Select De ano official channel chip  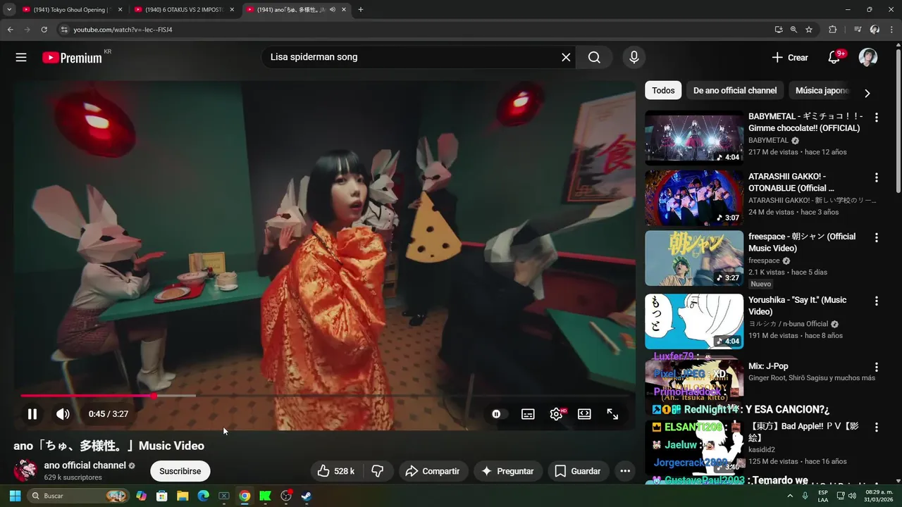point(735,90)
